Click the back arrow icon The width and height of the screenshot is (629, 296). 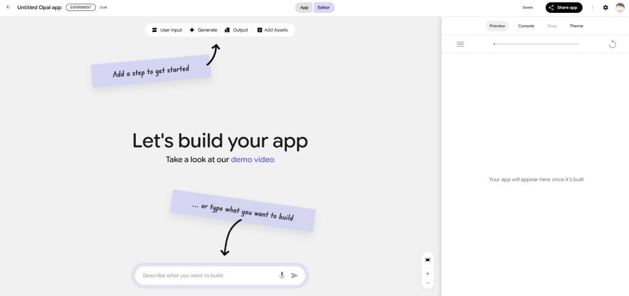[9, 7]
